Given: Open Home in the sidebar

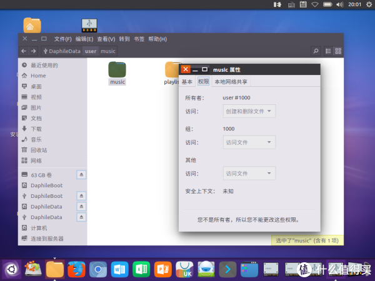Looking at the screenshot, I should [x=52, y=76].
